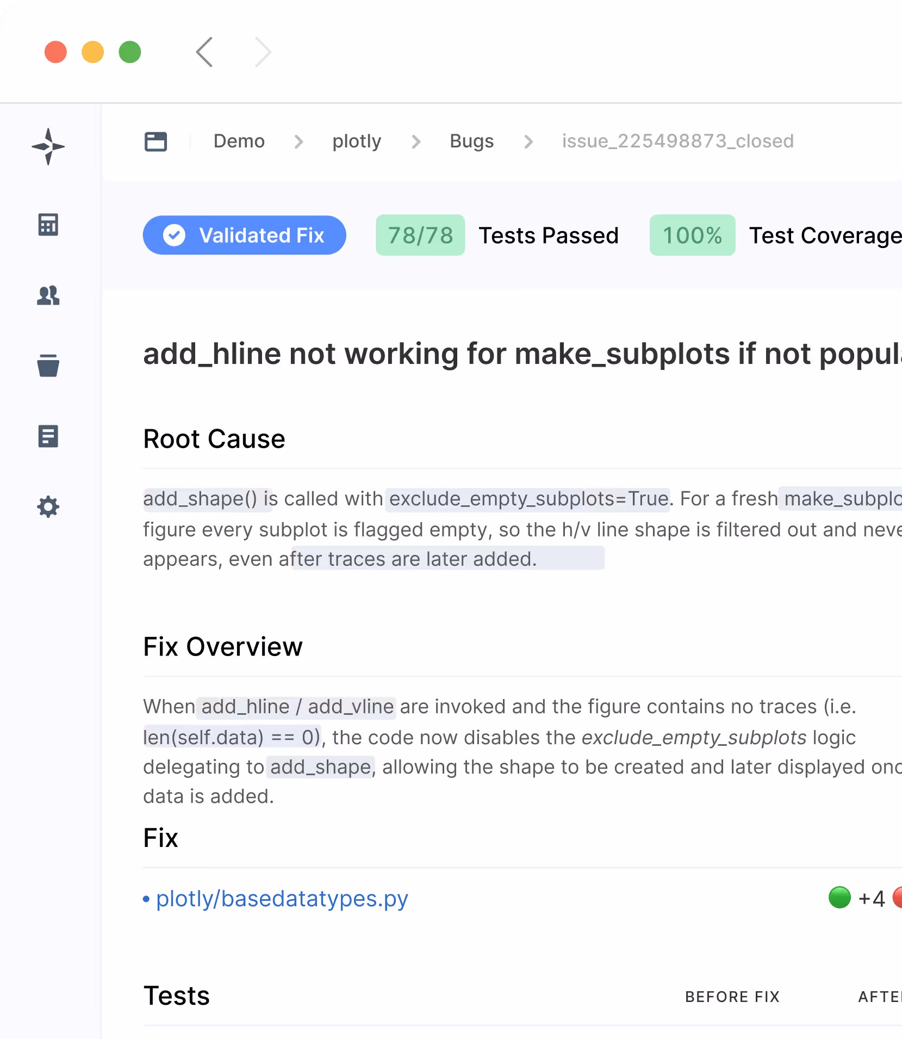Click the Fix Overview heading
The width and height of the screenshot is (902, 1039).
pos(223,647)
